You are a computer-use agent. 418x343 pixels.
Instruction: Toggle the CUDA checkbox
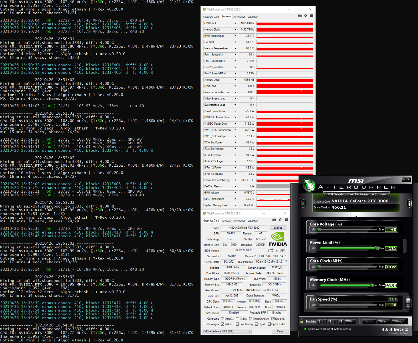click(x=237, y=319)
